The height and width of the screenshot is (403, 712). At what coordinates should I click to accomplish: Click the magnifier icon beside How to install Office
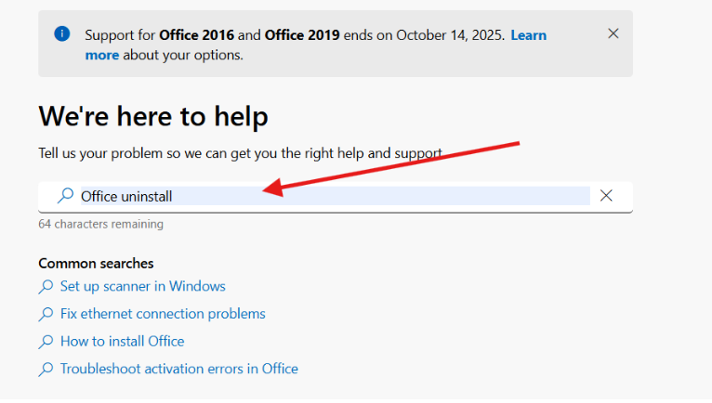[x=46, y=342]
